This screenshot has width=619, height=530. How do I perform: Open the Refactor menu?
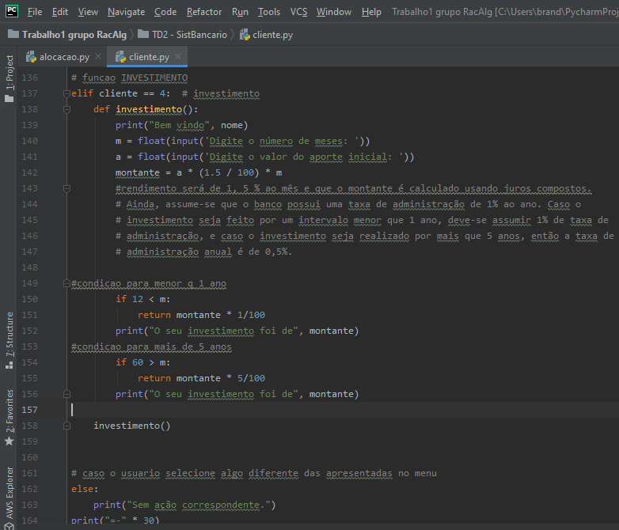204,12
